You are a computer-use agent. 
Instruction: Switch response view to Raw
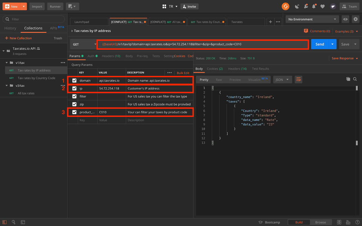[x=219, y=79]
